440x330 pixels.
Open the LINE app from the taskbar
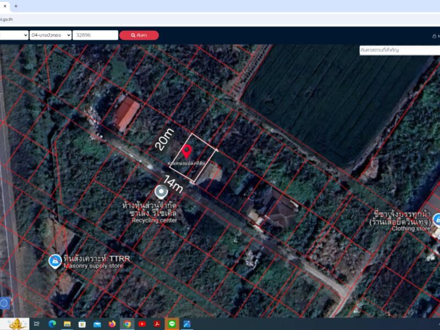tap(172, 324)
